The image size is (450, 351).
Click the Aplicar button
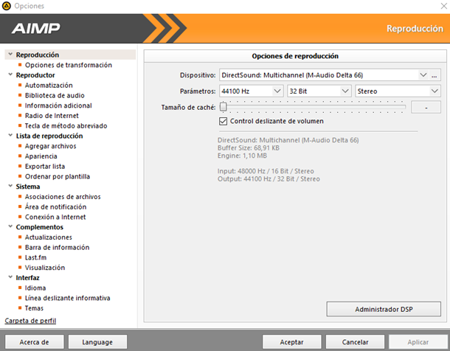point(418,342)
